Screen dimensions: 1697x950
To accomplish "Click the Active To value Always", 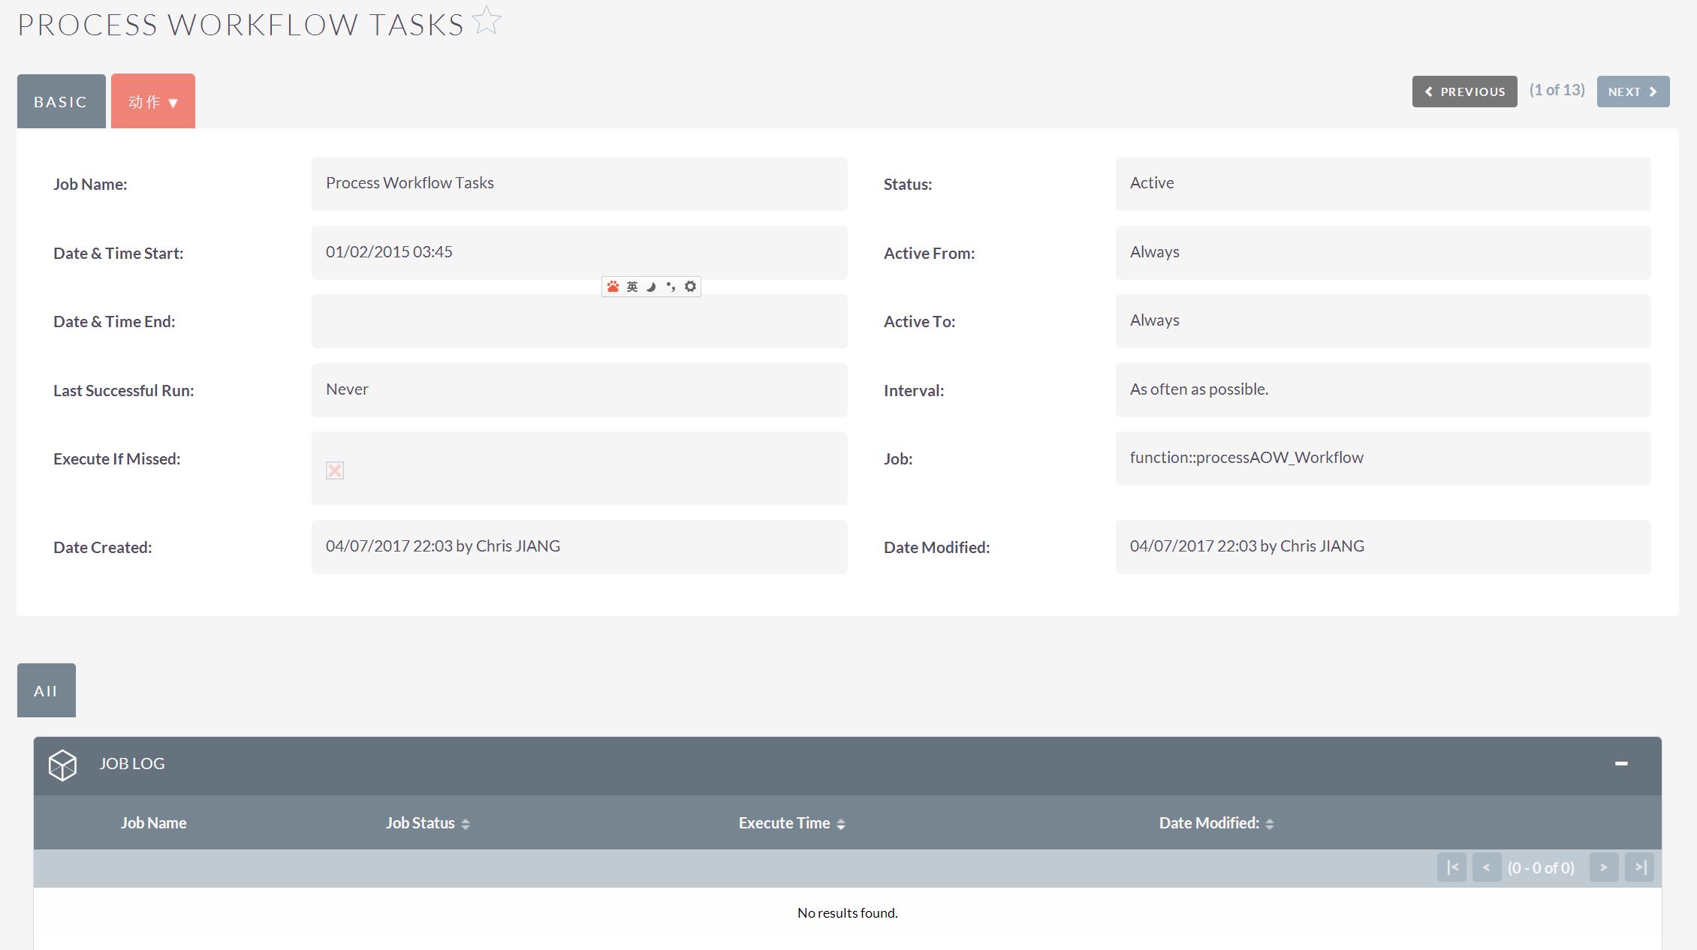I will click(x=1383, y=321).
